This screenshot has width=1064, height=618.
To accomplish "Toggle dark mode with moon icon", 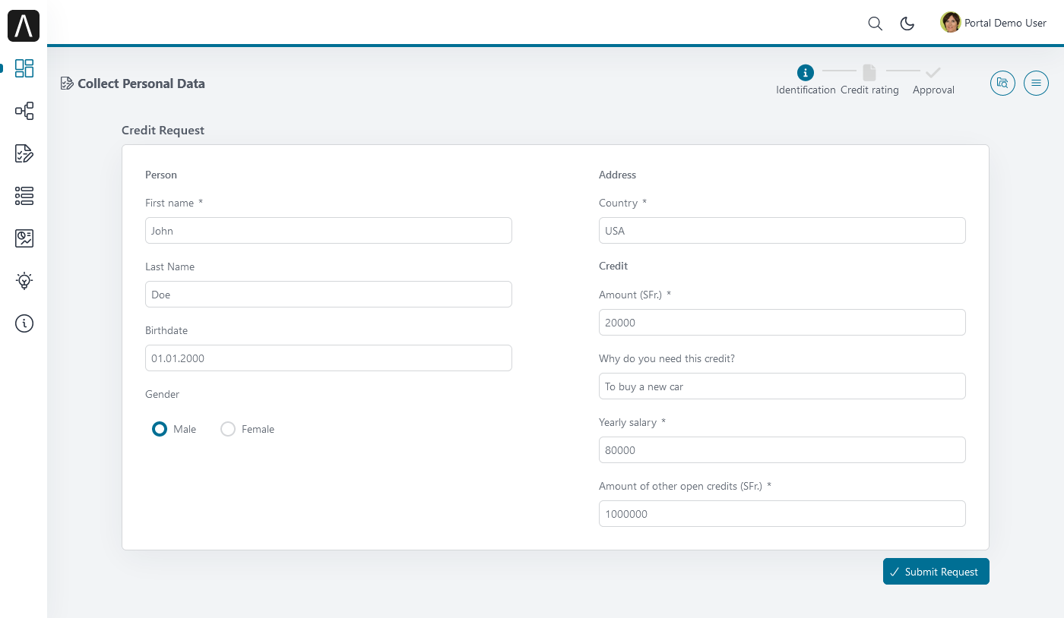I will click(x=907, y=24).
